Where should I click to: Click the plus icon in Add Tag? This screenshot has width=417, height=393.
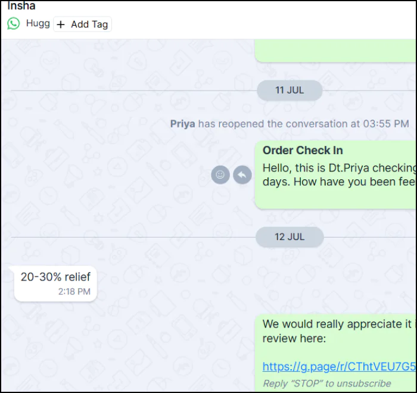61,24
